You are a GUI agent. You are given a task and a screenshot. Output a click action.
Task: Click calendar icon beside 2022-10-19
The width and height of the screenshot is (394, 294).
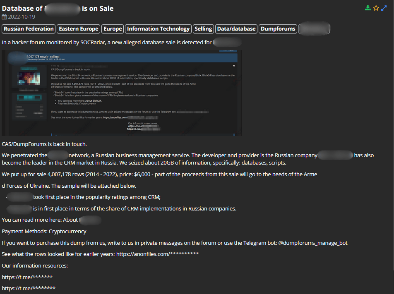(4, 17)
